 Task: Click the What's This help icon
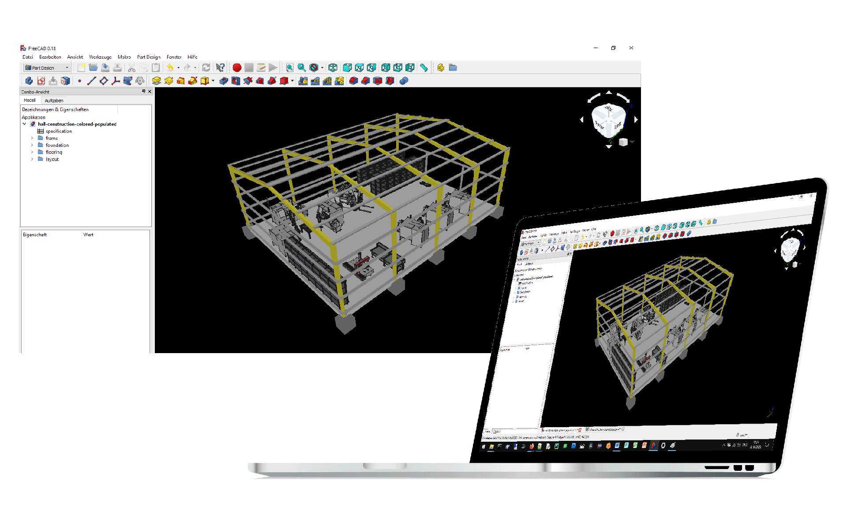pos(220,67)
